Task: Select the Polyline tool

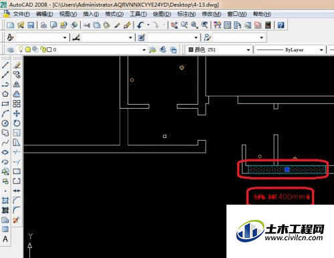Action: [x=5, y=85]
